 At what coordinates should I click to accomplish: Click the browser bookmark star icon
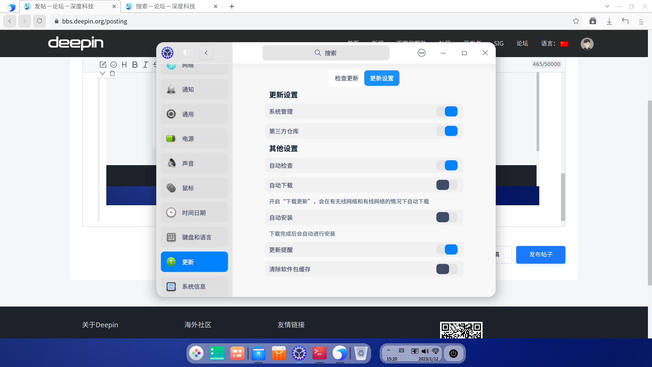[576, 21]
